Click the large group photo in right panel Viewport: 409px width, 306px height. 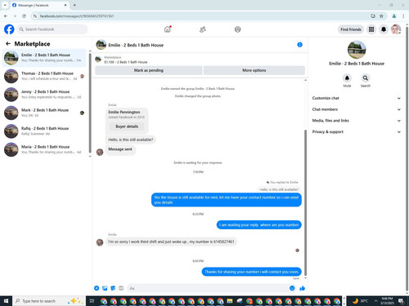point(357,50)
